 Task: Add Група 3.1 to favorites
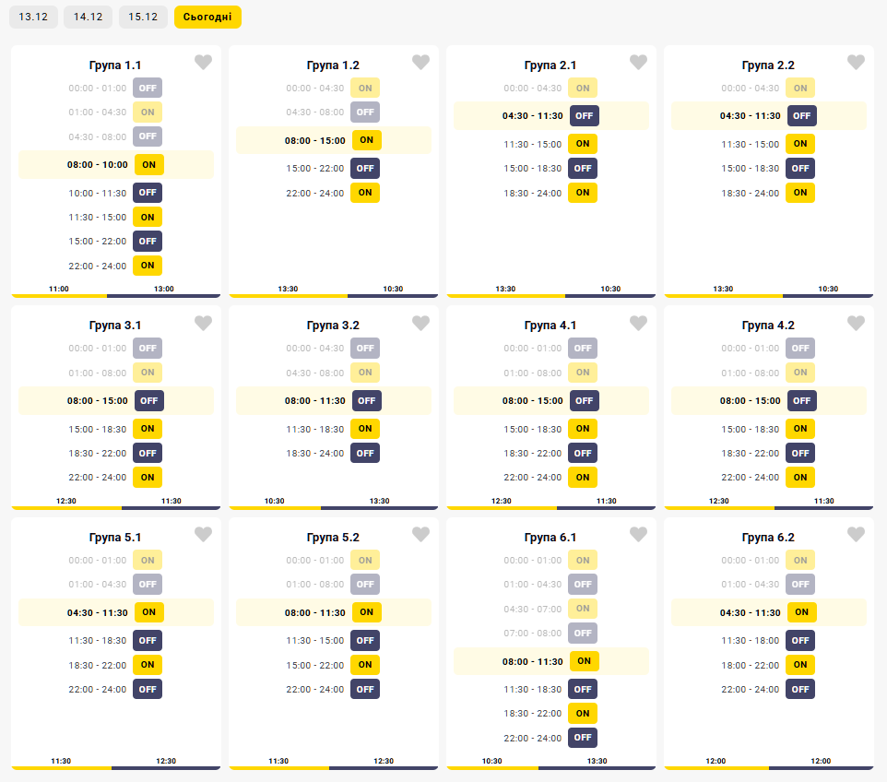(204, 324)
